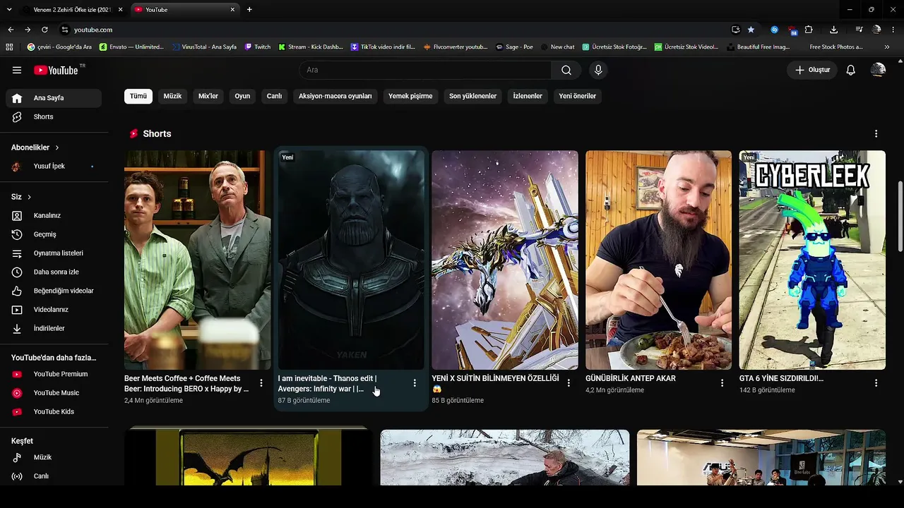Screen dimensions: 904x508
Task: Open Videolarınız in sidebar
Action: click(x=54, y=310)
